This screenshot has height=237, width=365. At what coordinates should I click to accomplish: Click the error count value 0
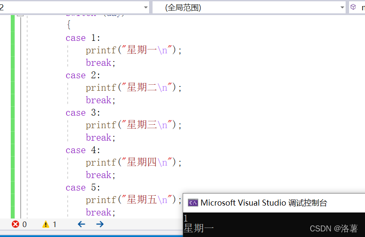tap(25, 225)
